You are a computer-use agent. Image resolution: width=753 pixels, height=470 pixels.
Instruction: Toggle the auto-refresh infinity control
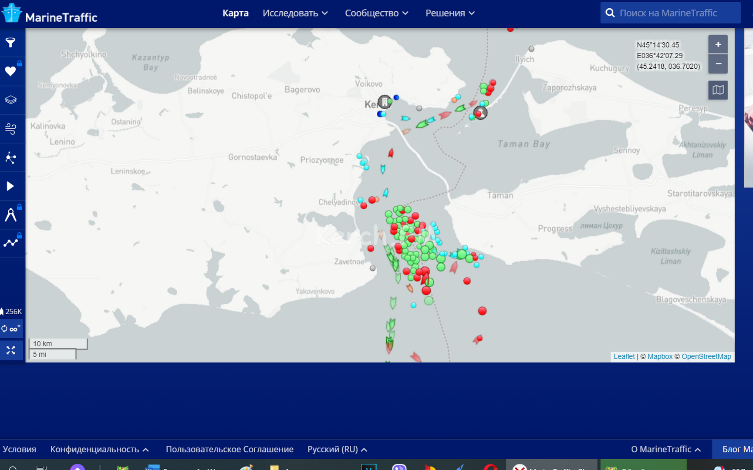(x=11, y=329)
